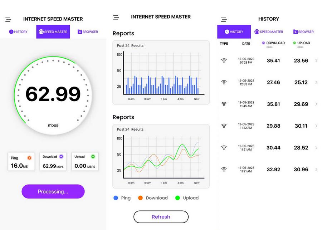The width and height of the screenshot is (322, 230).
Task: Click wifi icon for 20:28 PM entry
Action: click(224, 60)
